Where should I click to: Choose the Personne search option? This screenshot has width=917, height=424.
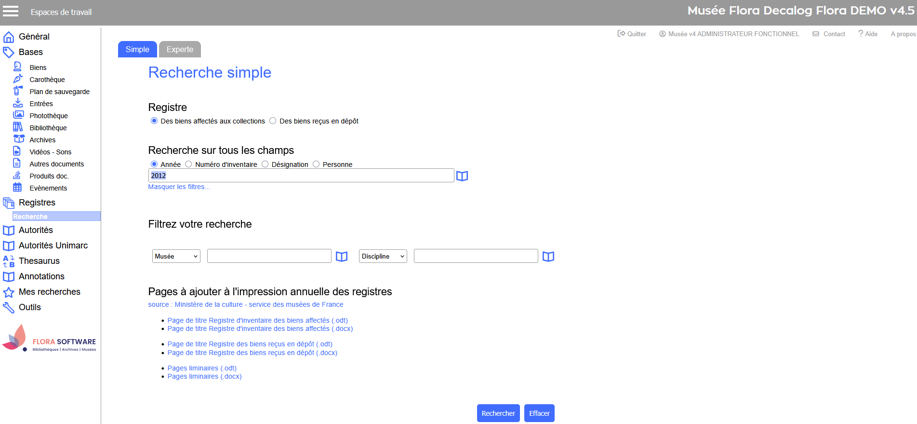316,164
